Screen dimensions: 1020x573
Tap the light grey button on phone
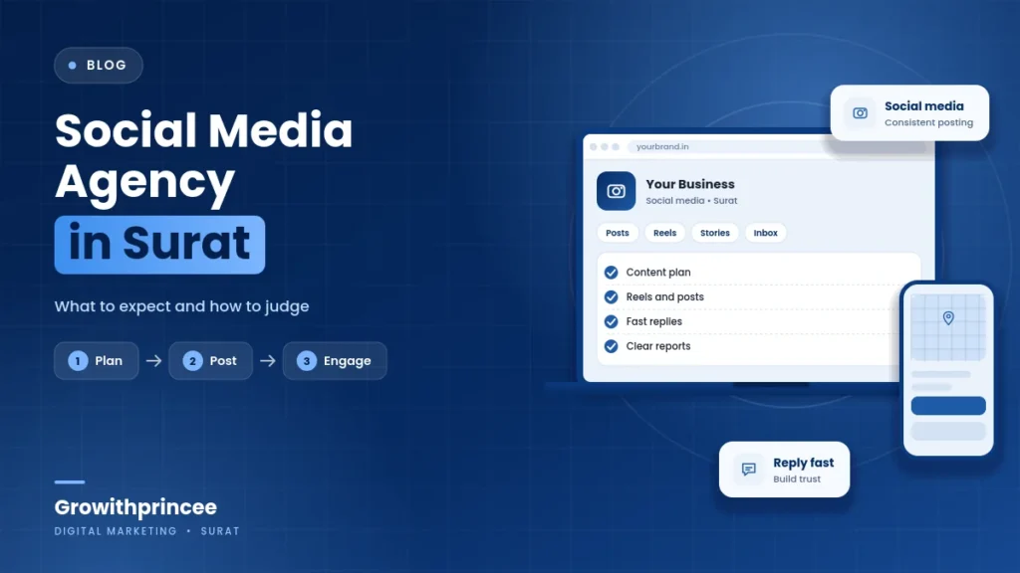point(948,431)
